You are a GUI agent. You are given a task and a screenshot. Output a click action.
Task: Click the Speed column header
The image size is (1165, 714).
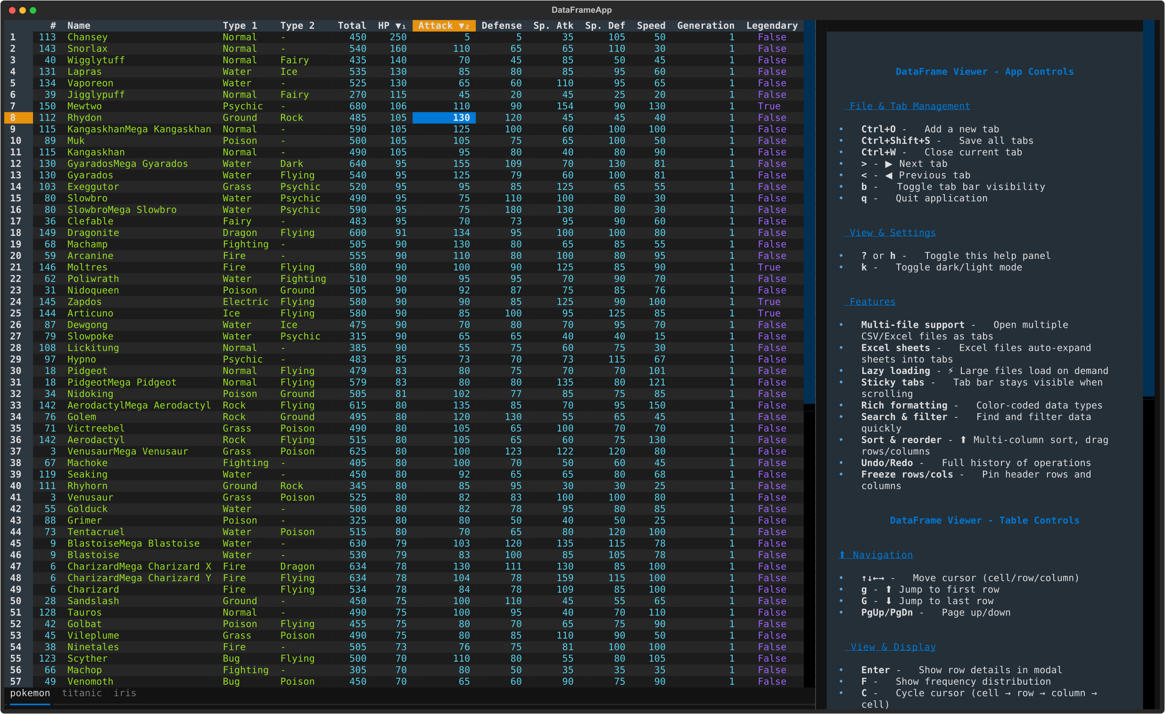651,25
